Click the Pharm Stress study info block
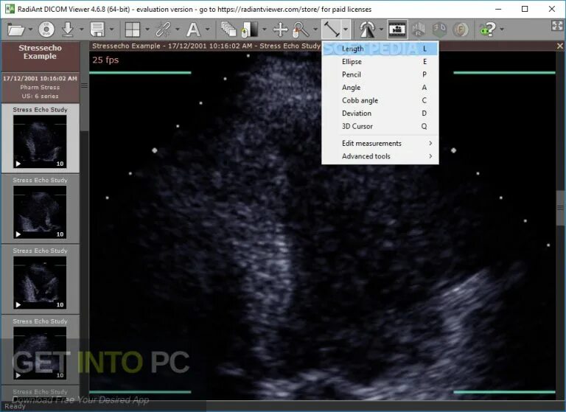The image size is (566, 412). pyautogui.click(x=40, y=88)
